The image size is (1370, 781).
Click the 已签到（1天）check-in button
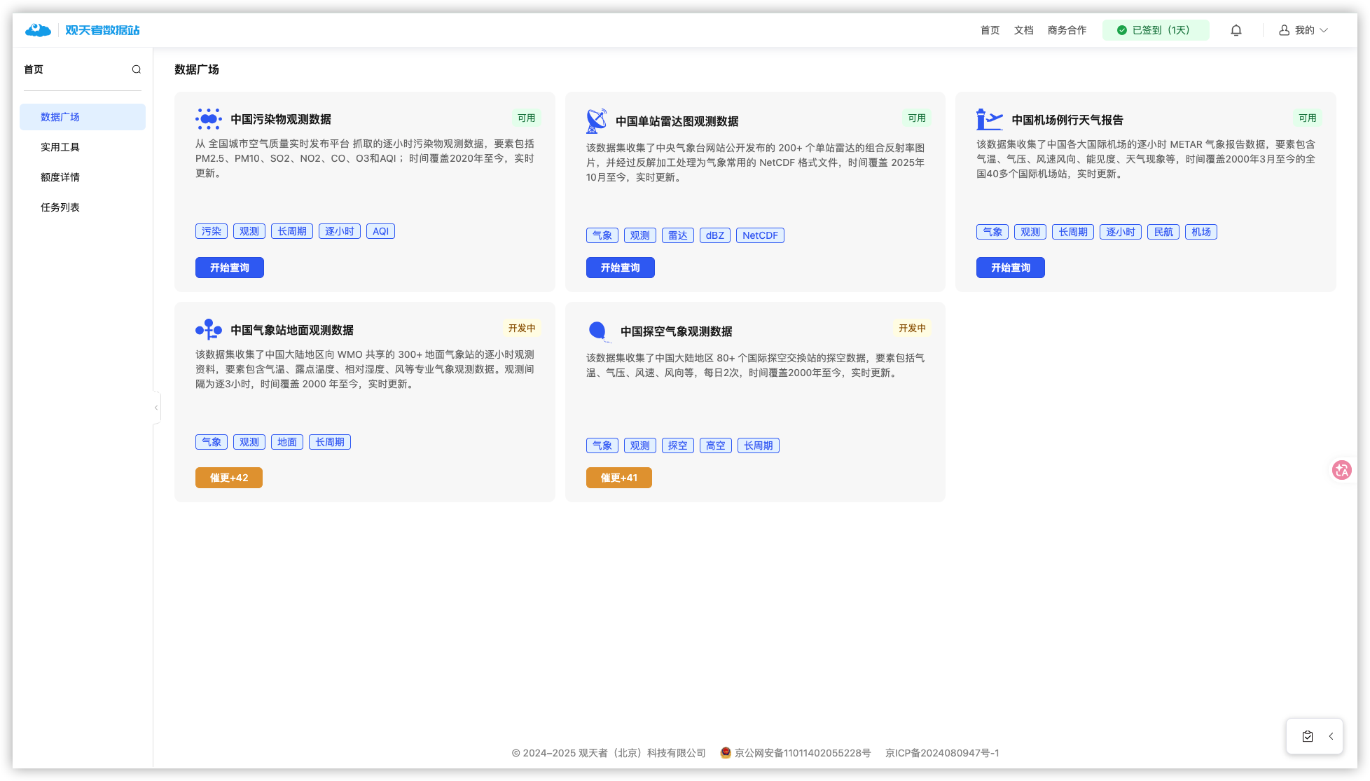click(1156, 29)
